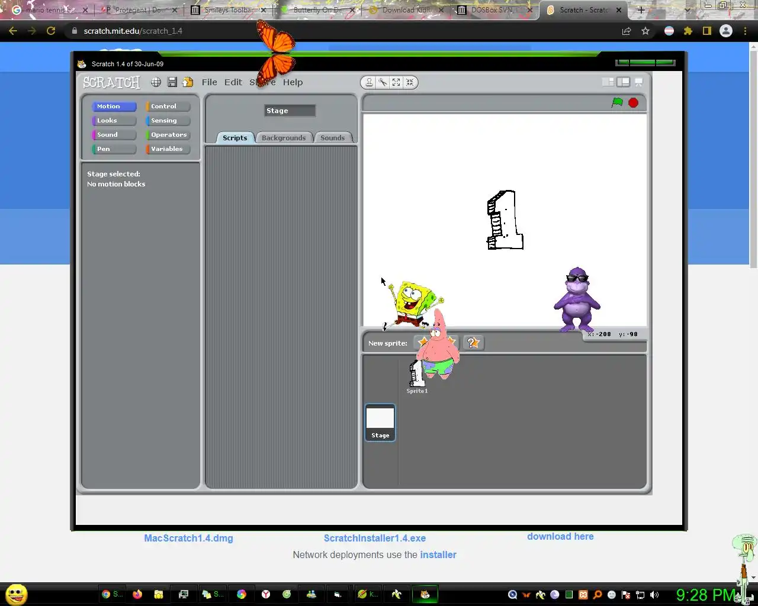Click the address bar showing scratch.mit.edu
758x606 pixels.
click(343, 31)
